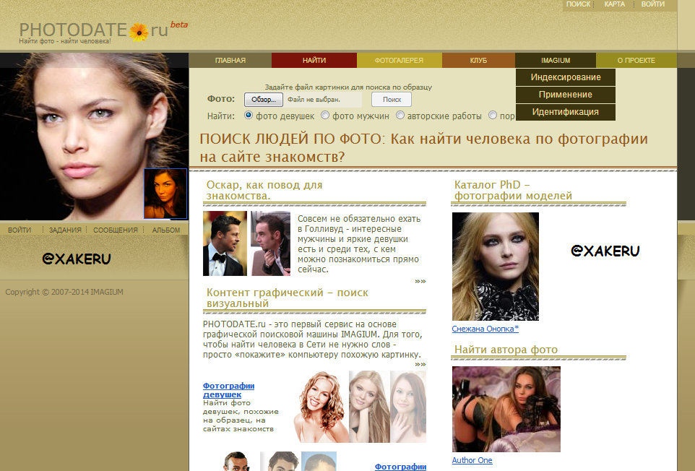Open АЛЬБОМ under the left photo

[x=165, y=230]
